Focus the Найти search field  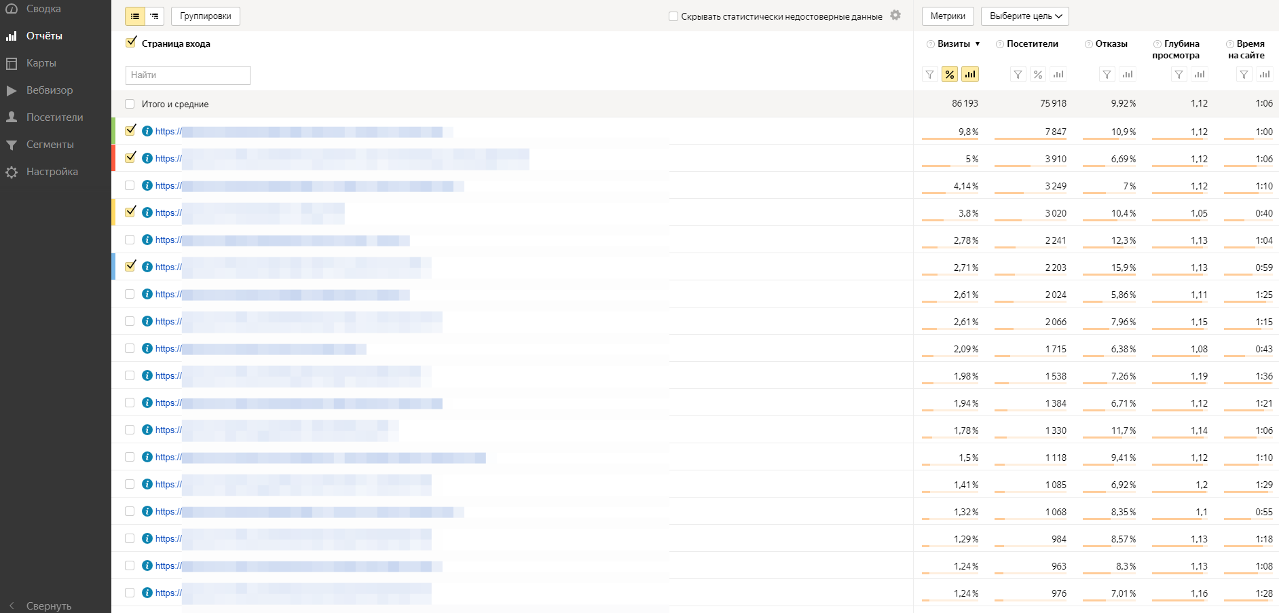(188, 75)
